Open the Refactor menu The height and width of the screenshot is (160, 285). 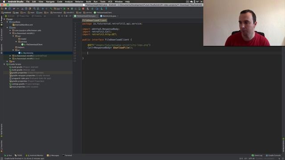click(79, 1)
